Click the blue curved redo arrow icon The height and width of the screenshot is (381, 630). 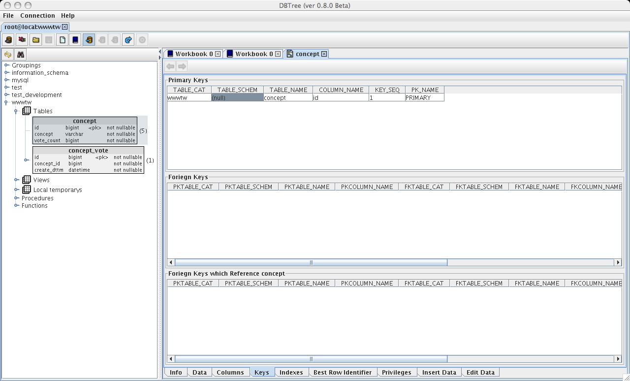pyautogui.click(x=128, y=40)
